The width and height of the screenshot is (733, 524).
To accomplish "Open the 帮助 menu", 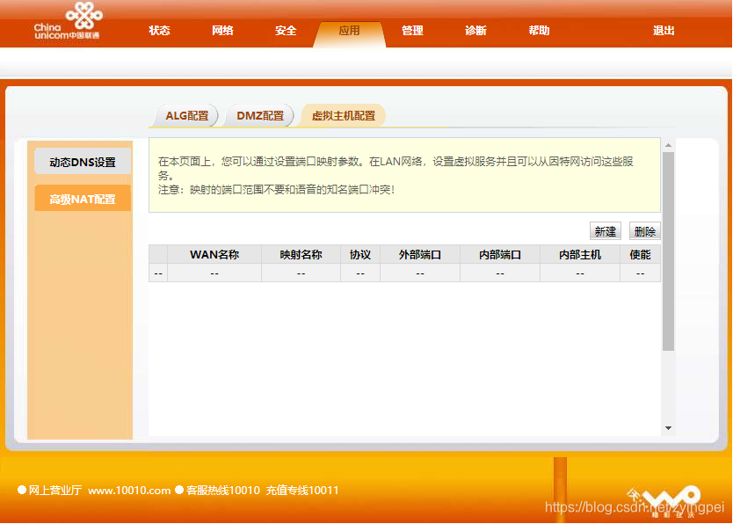I will pos(539,31).
